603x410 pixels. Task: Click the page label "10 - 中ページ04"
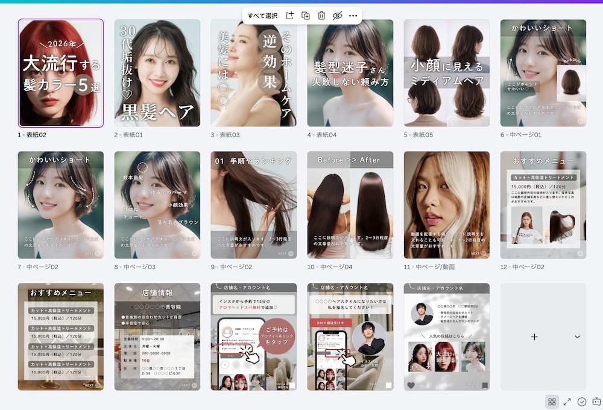tap(330, 267)
